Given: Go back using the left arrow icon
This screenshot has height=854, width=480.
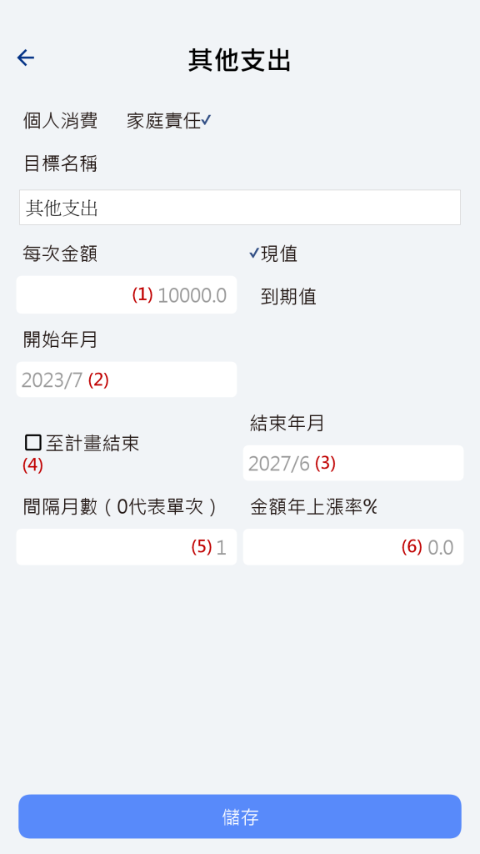Looking at the screenshot, I should 26,58.
